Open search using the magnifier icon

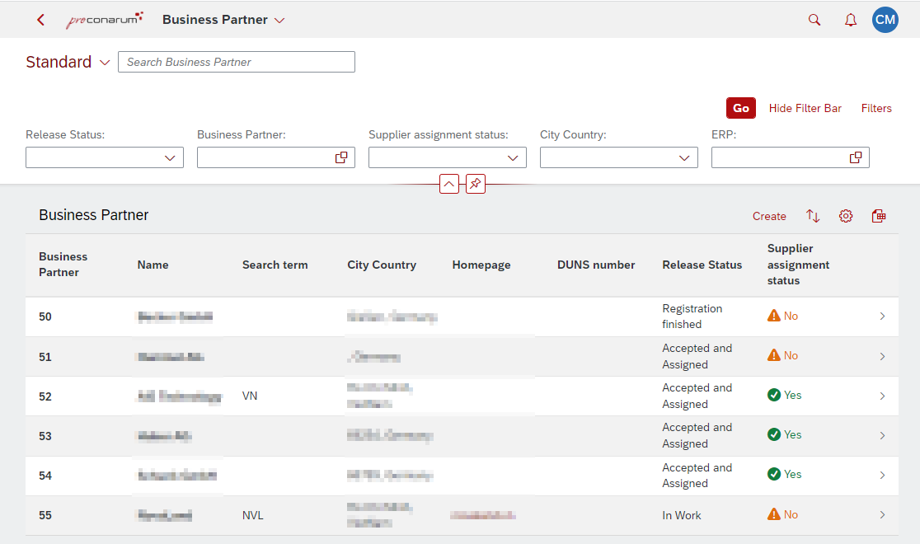click(814, 19)
